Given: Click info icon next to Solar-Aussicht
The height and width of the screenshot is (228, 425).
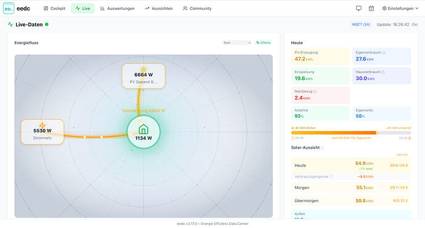Looking at the screenshot, I should 322,147.
